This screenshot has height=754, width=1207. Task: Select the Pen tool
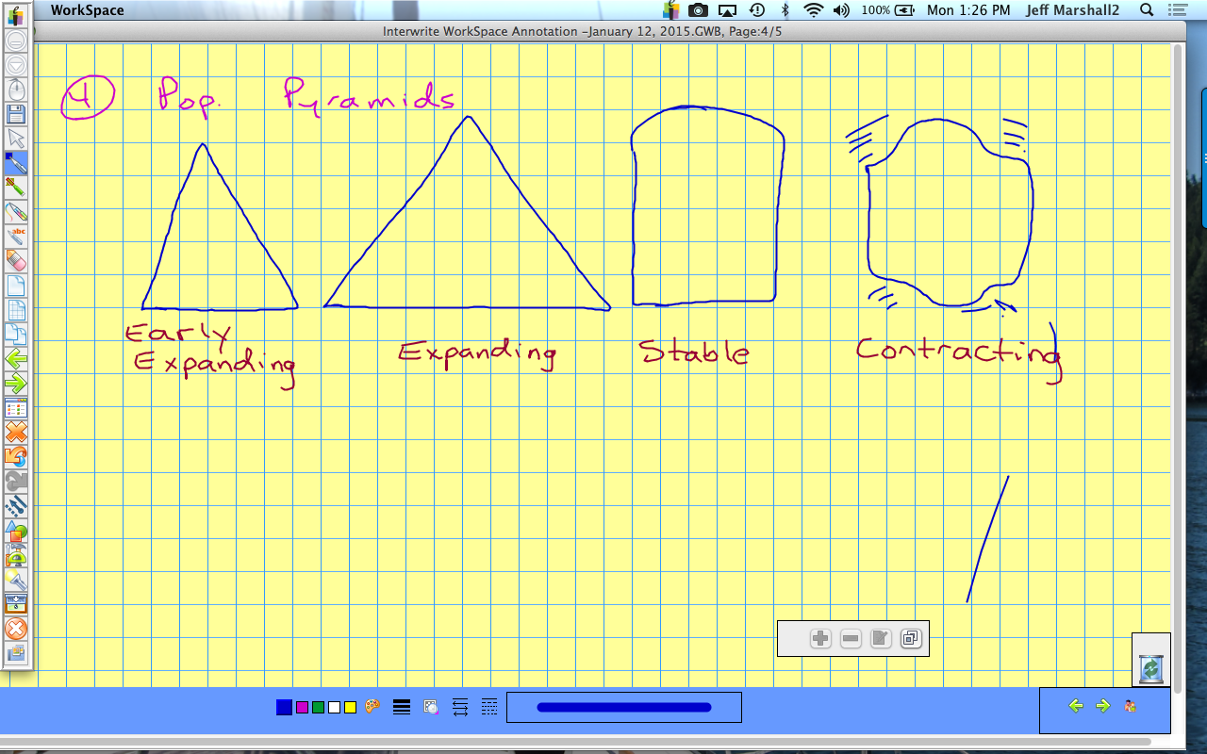16,163
